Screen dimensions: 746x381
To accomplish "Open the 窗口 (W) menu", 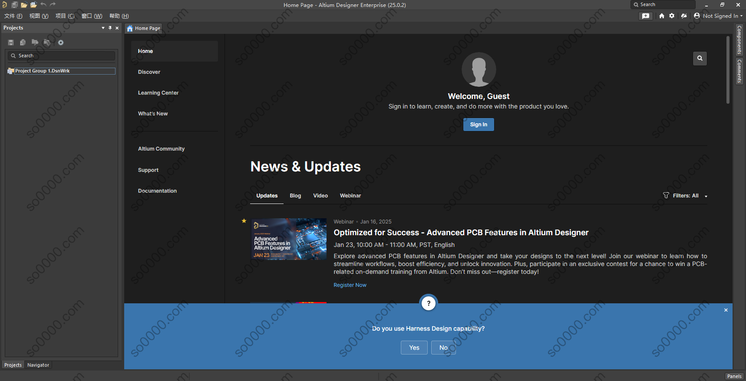I will pyautogui.click(x=92, y=16).
